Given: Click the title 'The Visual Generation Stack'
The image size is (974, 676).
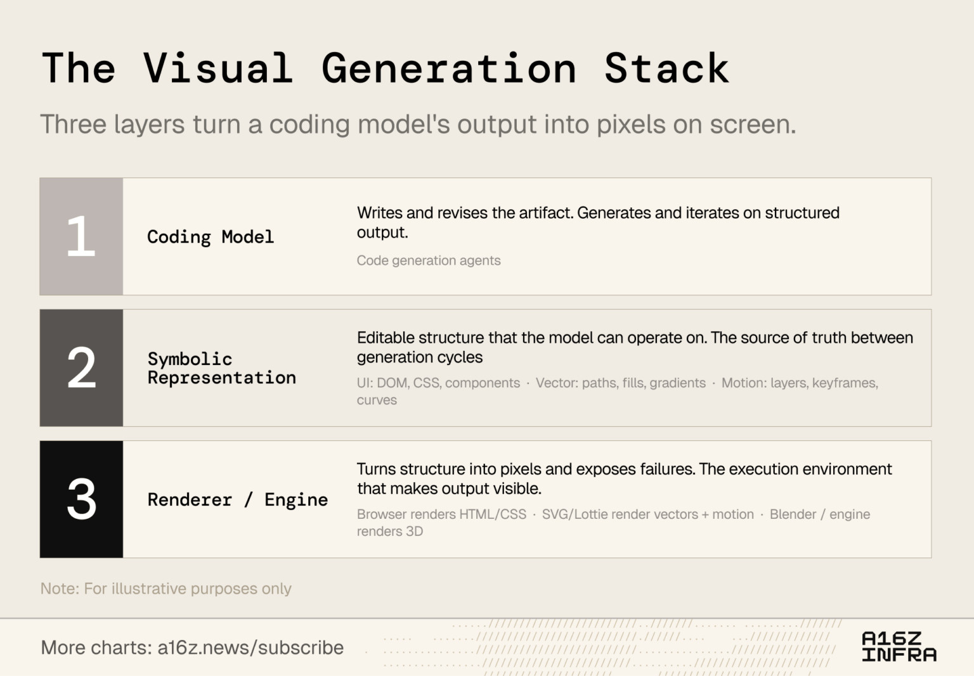Looking at the screenshot, I should pos(386,68).
